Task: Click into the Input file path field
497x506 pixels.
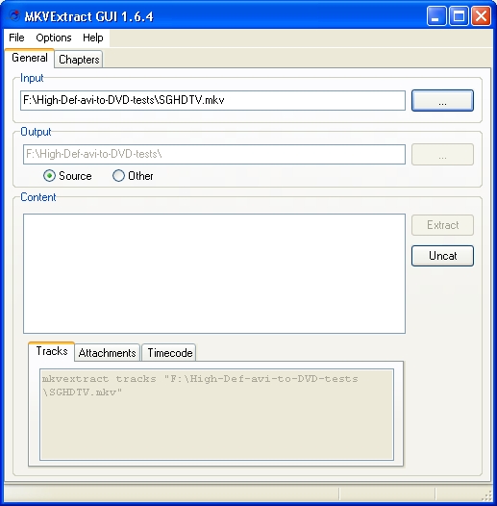Action: pos(212,100)
